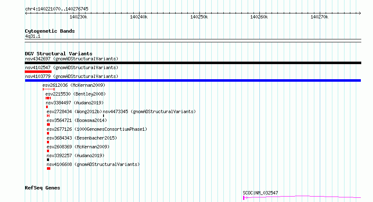Click the Cytogenetic Bands track title

pyautogui.click(x=50, y=31)
